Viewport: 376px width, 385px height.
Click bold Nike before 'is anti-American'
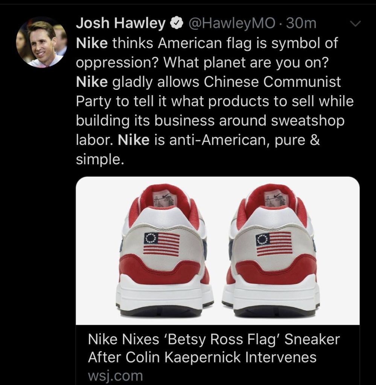[134, 140]
